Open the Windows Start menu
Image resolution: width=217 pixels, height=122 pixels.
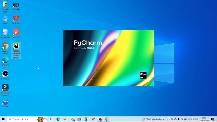(x=3, y=119)
